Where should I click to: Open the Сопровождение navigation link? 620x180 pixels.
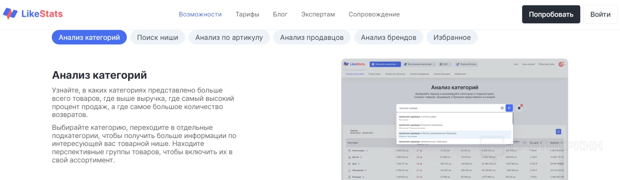point(374,14)
